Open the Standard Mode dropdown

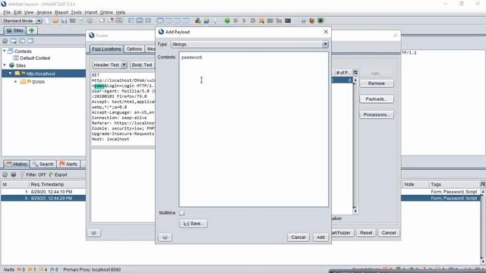tap(39, 20)
